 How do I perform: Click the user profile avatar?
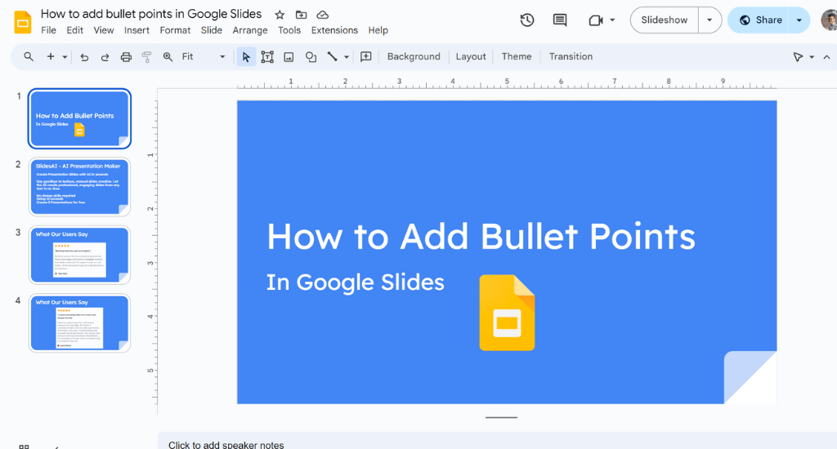pyautogui.click(x=829, y=20)
